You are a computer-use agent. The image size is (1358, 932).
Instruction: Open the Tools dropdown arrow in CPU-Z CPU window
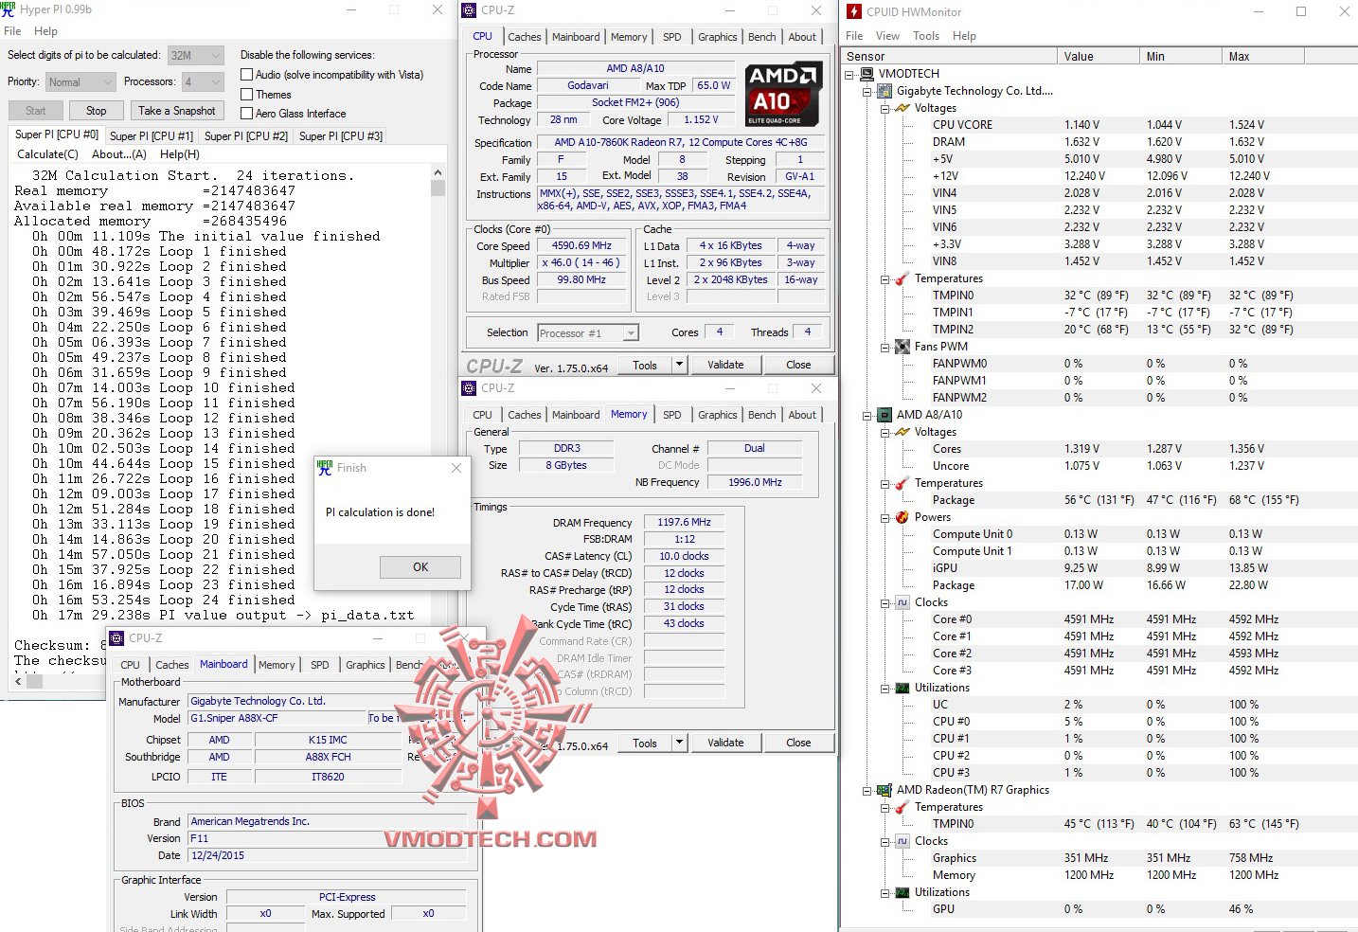pos(679,365)
